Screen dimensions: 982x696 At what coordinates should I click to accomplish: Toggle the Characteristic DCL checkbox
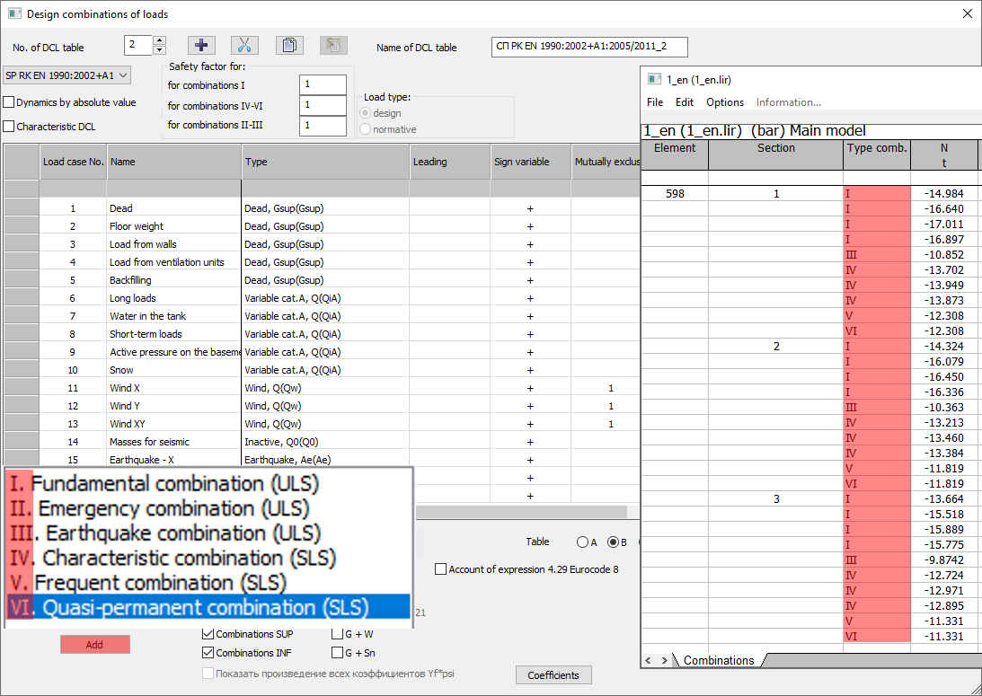click(x=10, y=127)
